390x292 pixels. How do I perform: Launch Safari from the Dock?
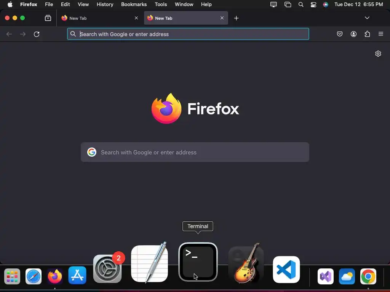pyautogui.click(x=34, y=276)
